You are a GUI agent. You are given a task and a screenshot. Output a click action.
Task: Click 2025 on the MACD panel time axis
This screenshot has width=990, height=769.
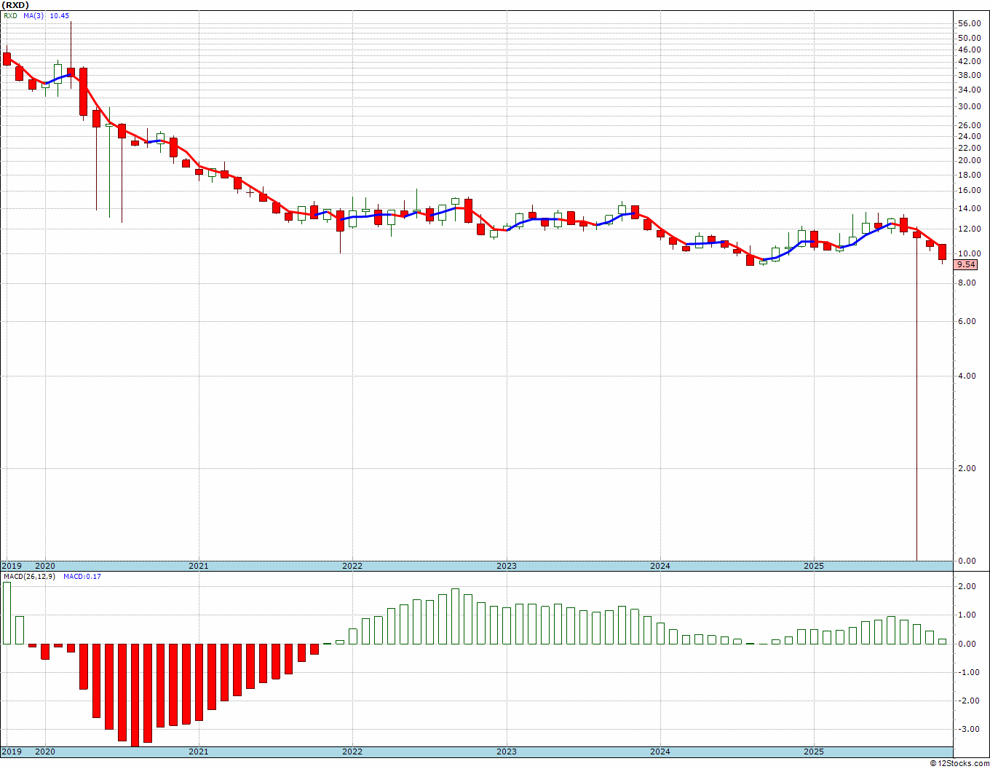[x=814, y=752]
